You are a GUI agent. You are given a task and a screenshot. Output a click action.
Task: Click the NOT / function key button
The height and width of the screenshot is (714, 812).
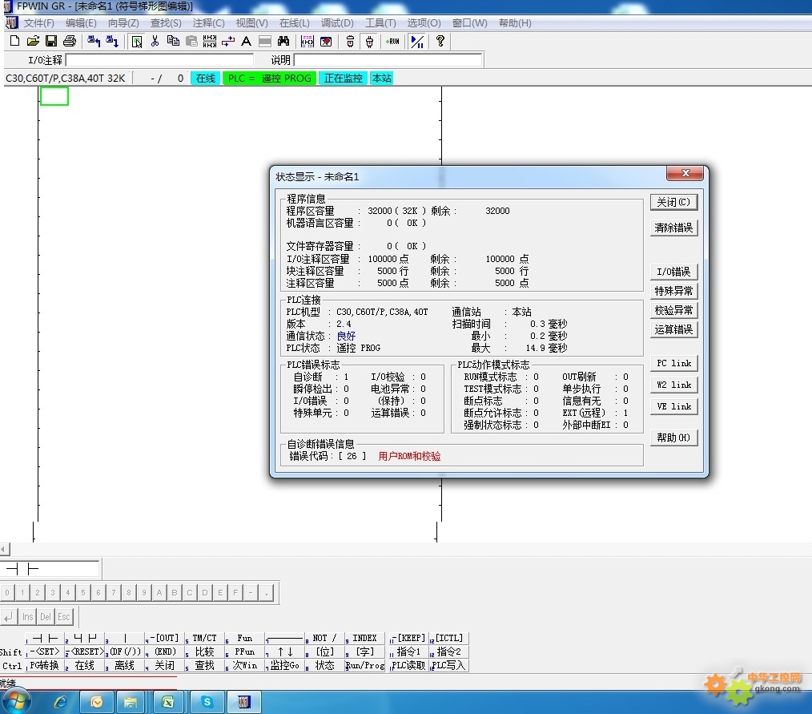pyautogui.click(x=324, y=639)
